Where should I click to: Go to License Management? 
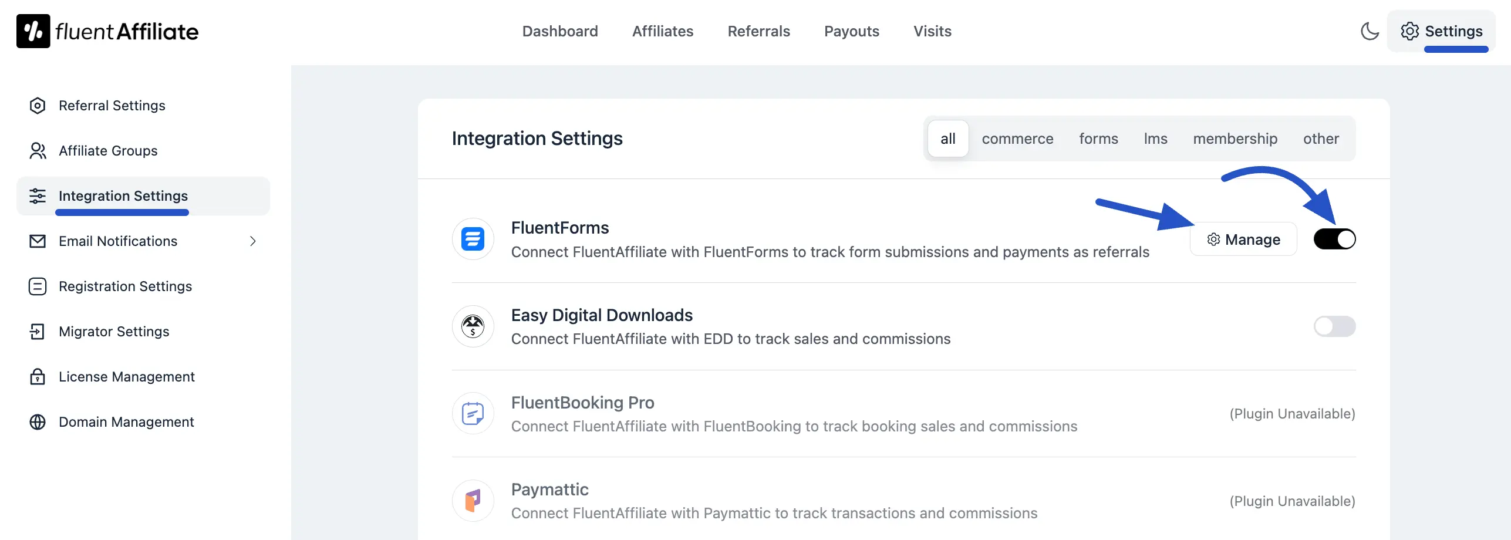(x=126, y=376)
